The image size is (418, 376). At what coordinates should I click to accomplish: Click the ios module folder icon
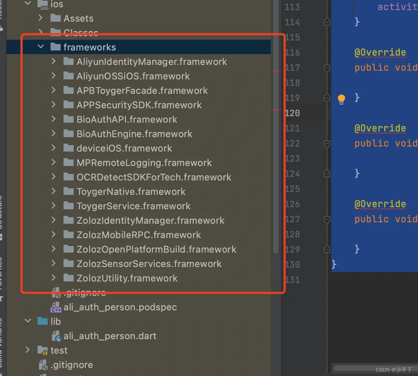(x=43, y=4)
